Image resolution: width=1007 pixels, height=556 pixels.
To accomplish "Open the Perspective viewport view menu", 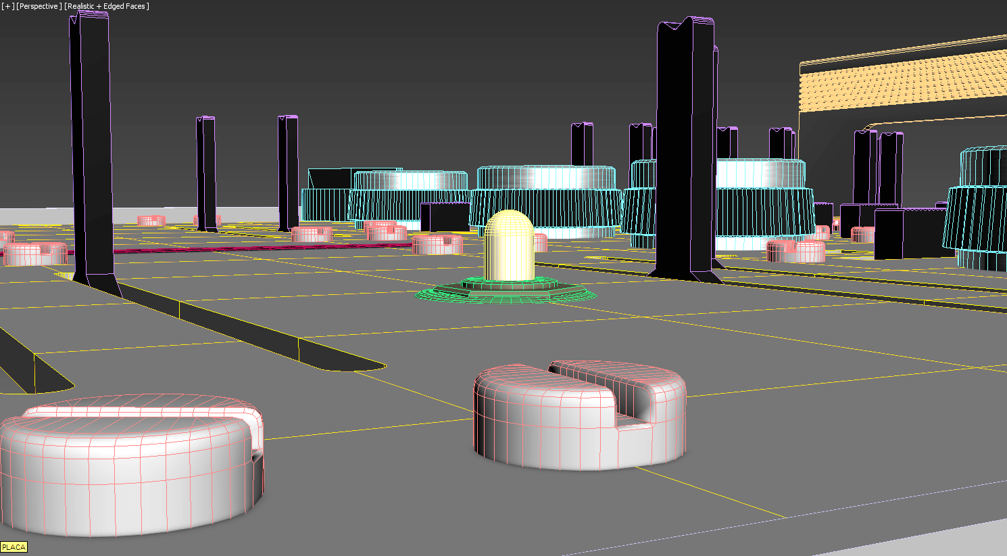I will [x=39, y=6].
